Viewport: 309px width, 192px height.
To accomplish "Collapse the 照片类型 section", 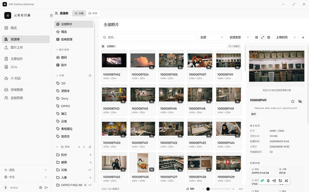I will tap(57, 50).
